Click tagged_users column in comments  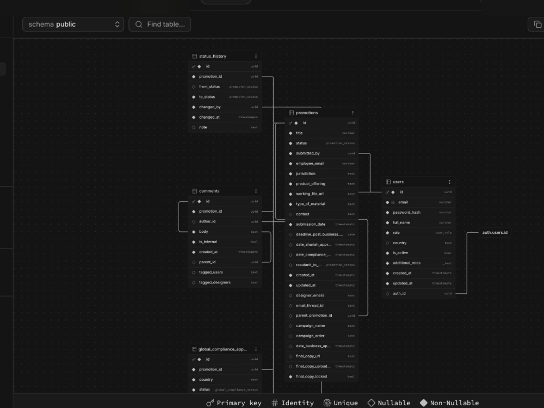[225, 273]
